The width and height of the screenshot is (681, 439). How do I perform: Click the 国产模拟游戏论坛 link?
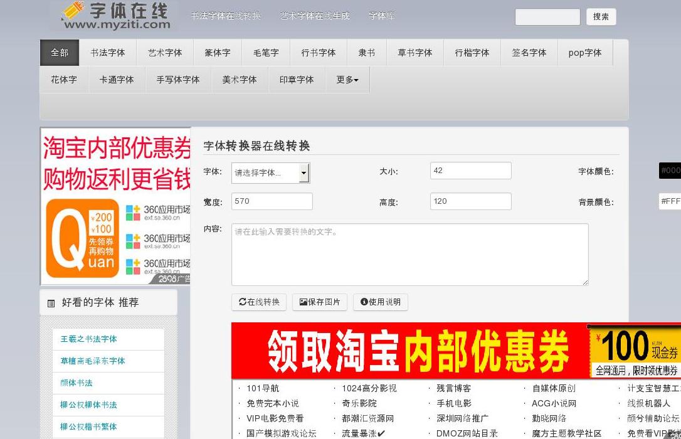point(282,433)
